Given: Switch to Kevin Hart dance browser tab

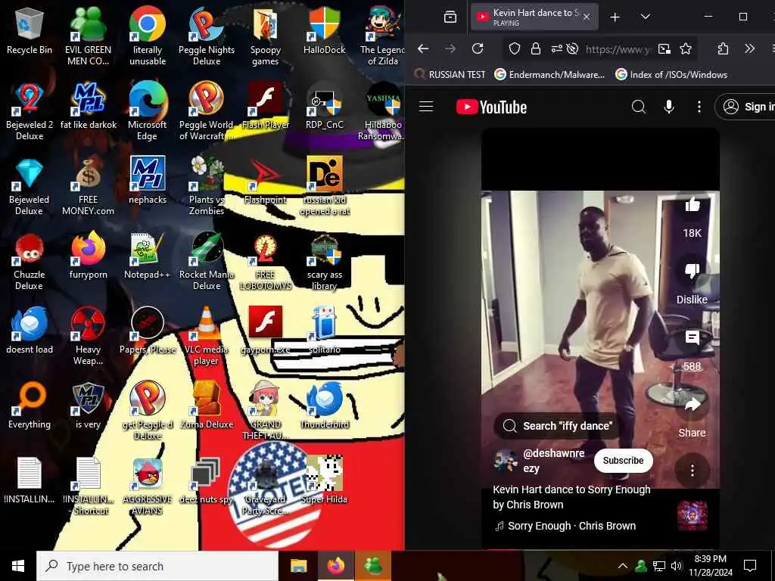Looking at the screenshot, I should [x=534, y=17].
